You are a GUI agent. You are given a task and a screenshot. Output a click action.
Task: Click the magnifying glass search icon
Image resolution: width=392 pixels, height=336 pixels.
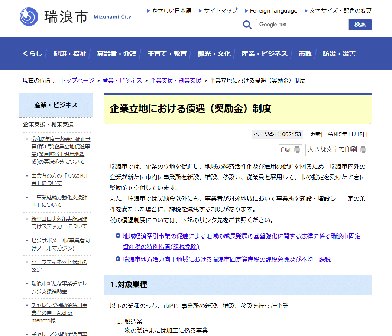247,25
